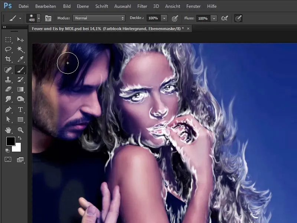This screenshot has height=223, width=297.
Task: Enable airbrush mode
Action: click(x=224, y=18)
